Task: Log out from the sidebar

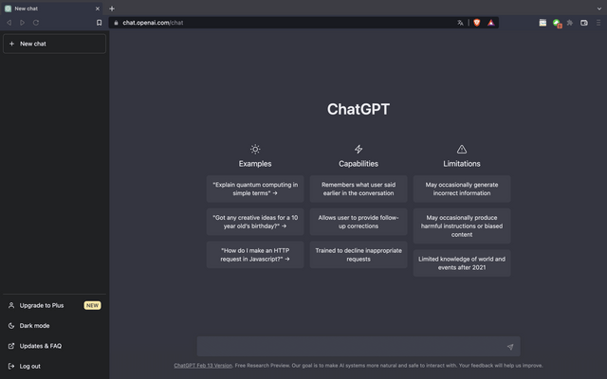Action: (29, 366)
